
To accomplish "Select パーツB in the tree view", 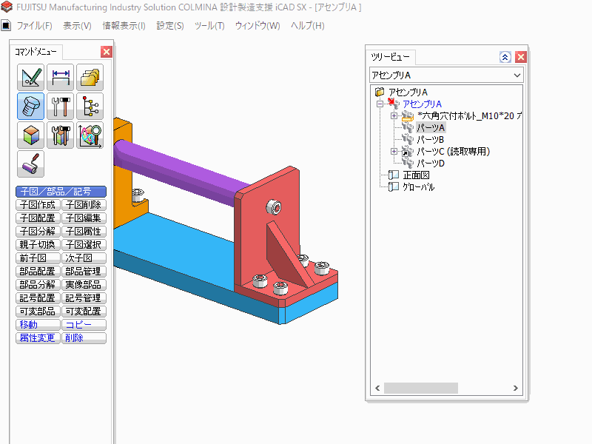I will tap(430, 140).
